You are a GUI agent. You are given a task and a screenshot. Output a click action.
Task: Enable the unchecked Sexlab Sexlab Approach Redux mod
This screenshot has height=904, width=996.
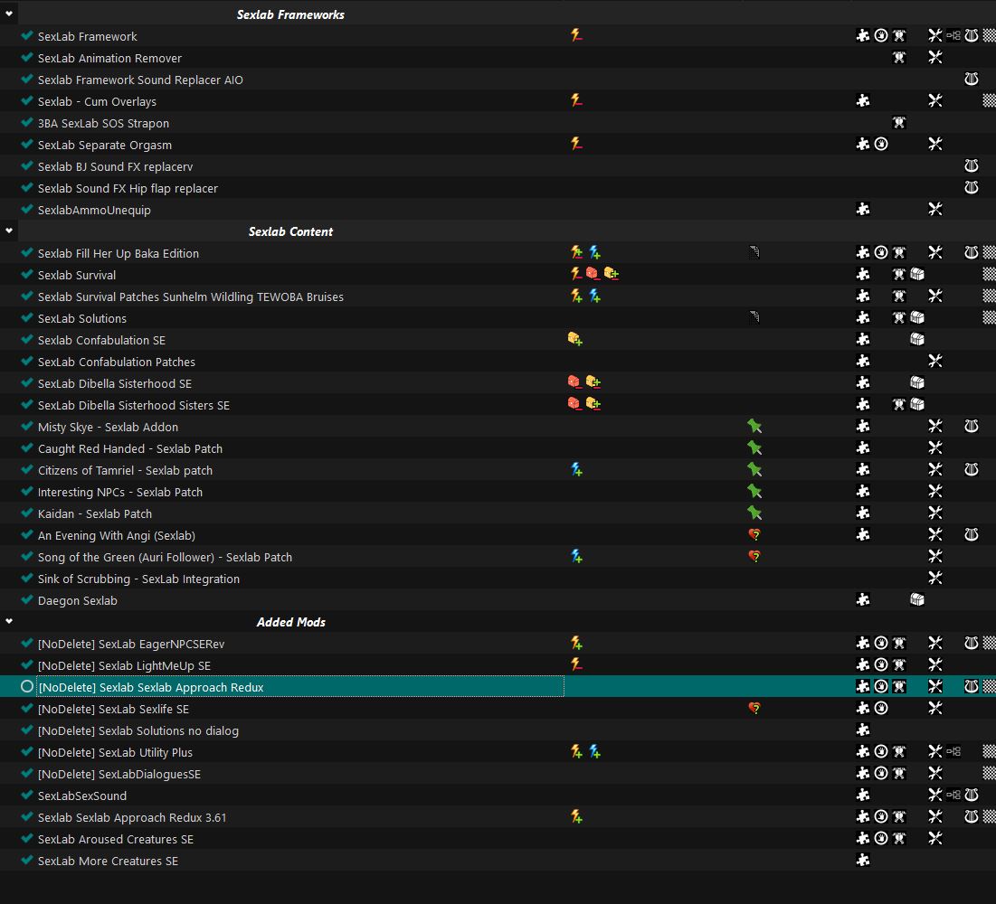[x=26, y=686]
